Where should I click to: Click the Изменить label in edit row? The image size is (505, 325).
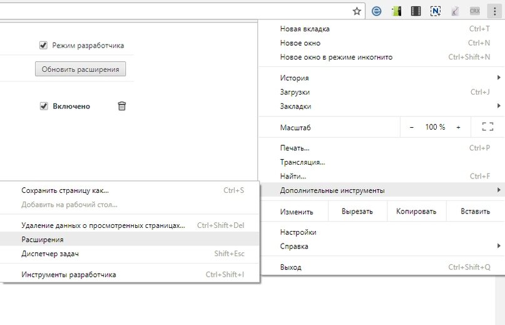click(297, 212)
